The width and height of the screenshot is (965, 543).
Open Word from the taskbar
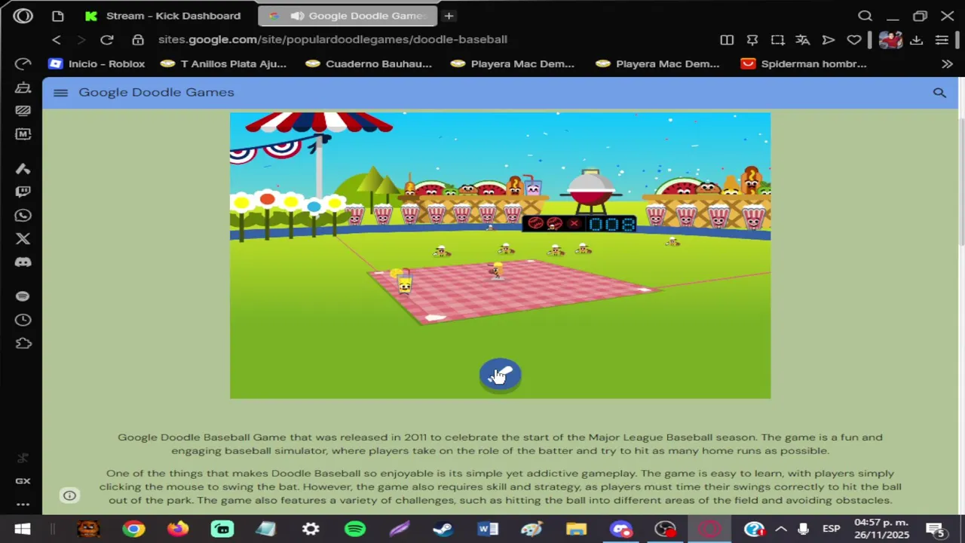(488, 529)
